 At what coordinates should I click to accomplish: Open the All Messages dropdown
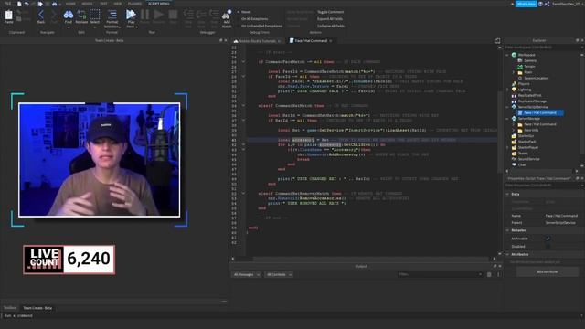(246, 274)
